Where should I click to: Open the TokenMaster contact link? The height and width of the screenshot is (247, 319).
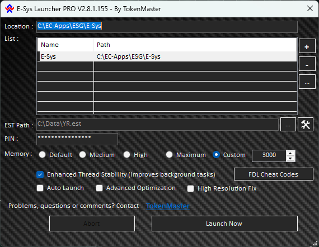(x=168, y=206)
